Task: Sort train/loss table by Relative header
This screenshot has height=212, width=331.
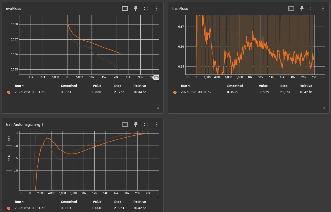Action: point(306,86)
